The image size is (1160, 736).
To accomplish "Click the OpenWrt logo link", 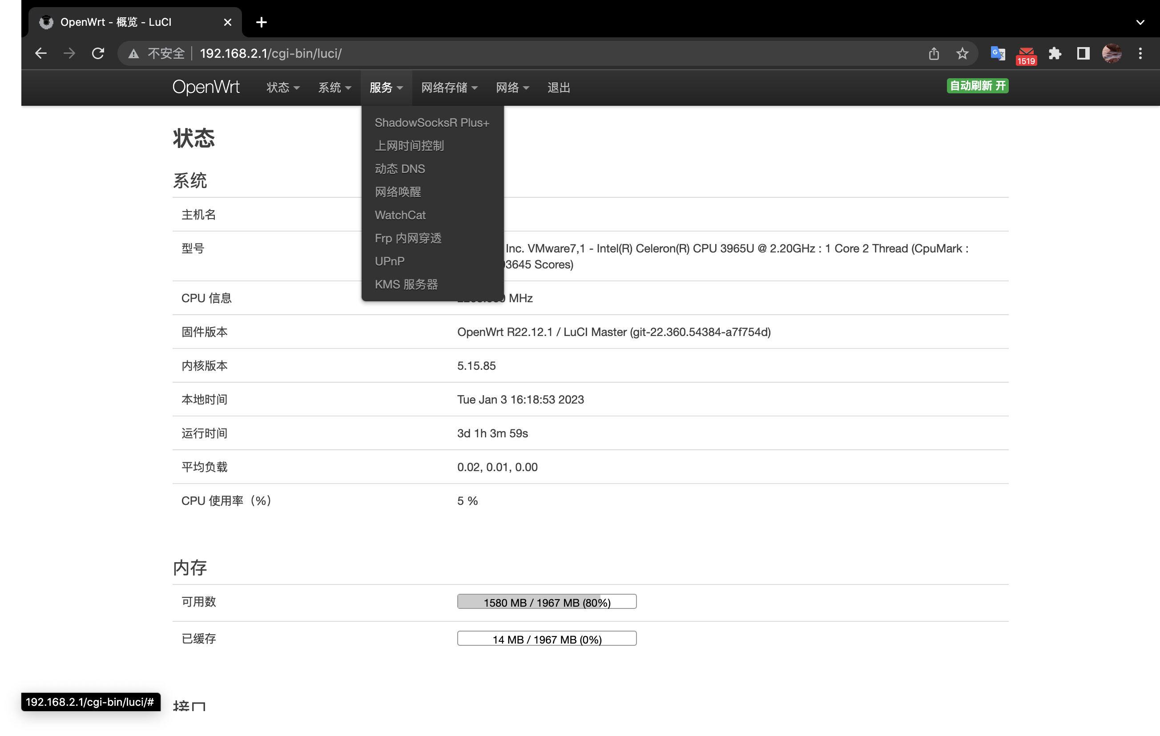I will (x=205, y=87).
